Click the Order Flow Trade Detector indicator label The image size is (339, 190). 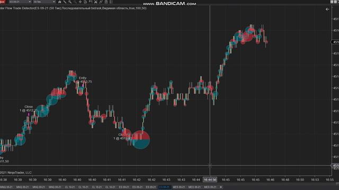pos(73,8)
